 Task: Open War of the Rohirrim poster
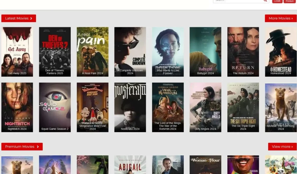point(168,107)
